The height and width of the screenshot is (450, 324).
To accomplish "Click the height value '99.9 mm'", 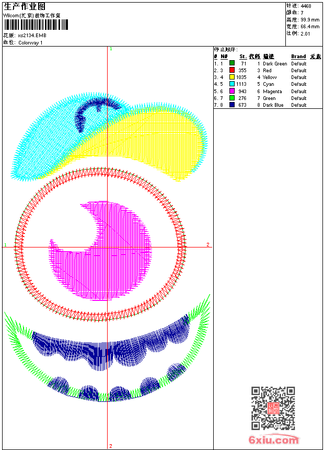I will coord(310,19).
